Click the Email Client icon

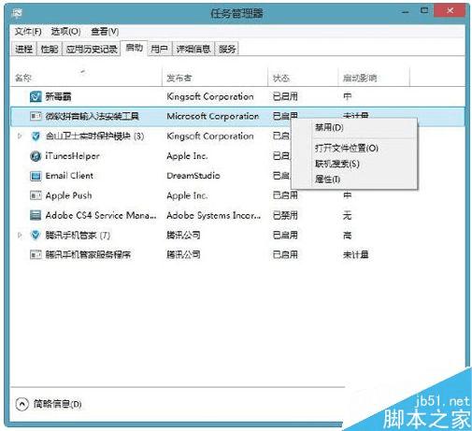point(36,176)
